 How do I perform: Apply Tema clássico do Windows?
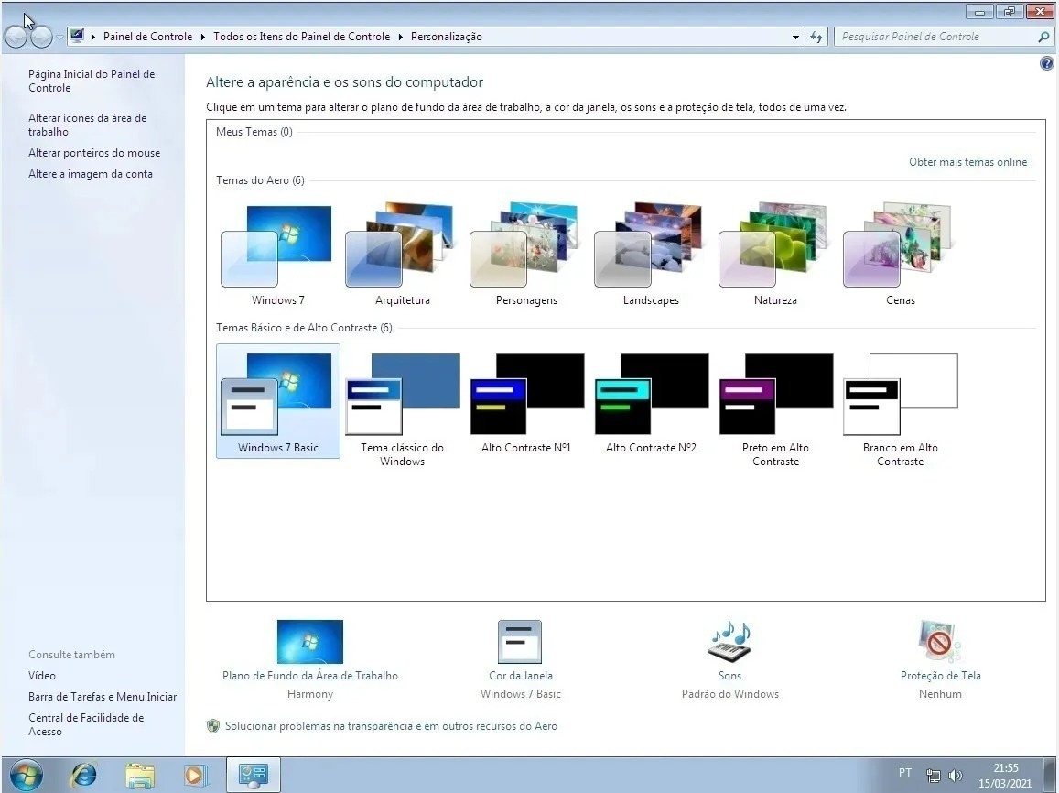[x=402, y=408]
